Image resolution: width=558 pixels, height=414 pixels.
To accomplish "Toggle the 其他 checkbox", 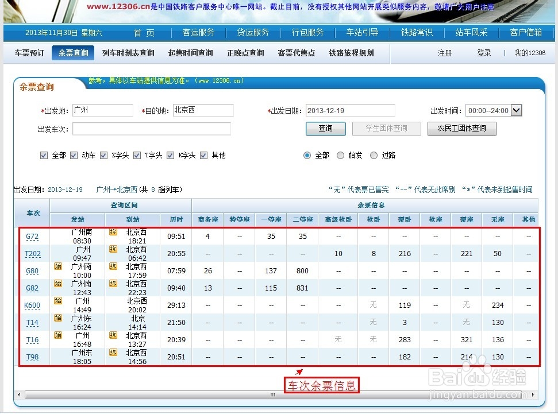I will point(203,156).
